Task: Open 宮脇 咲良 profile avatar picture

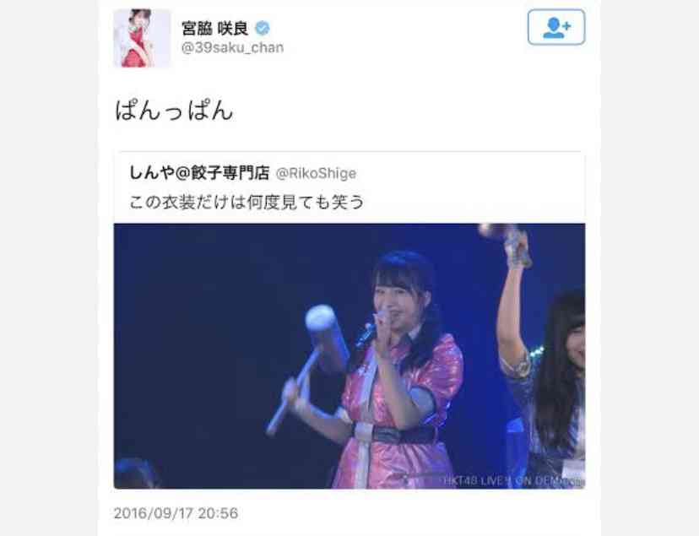Action: tap(142, 38)
